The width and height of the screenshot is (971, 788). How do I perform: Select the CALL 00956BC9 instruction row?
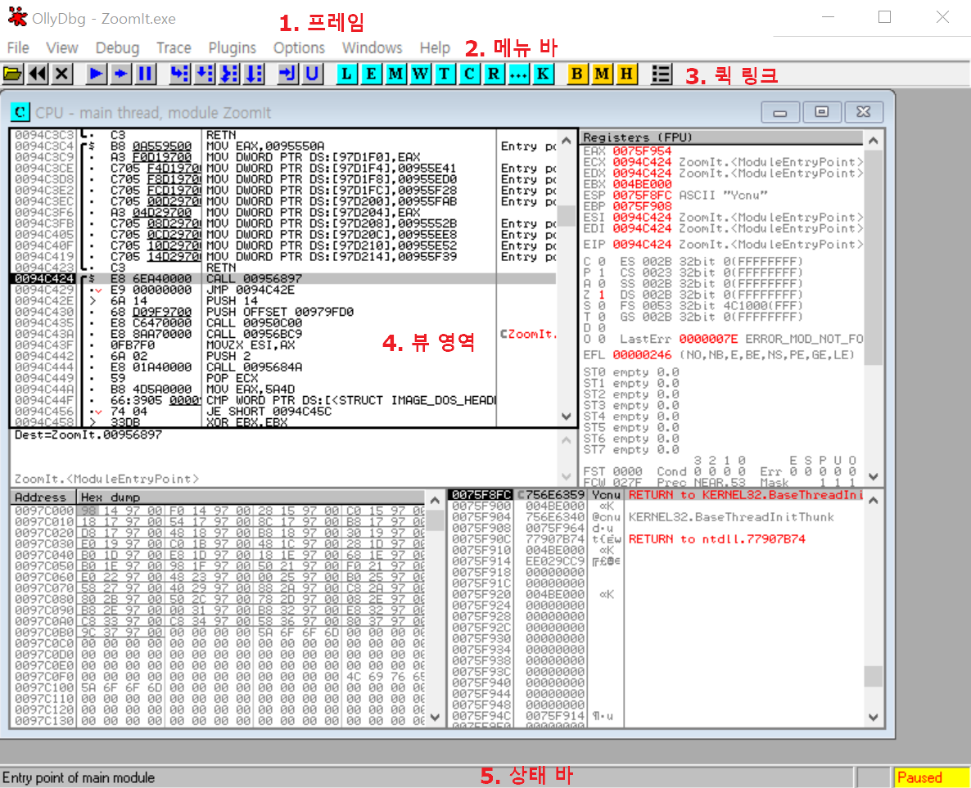(283, 334)
